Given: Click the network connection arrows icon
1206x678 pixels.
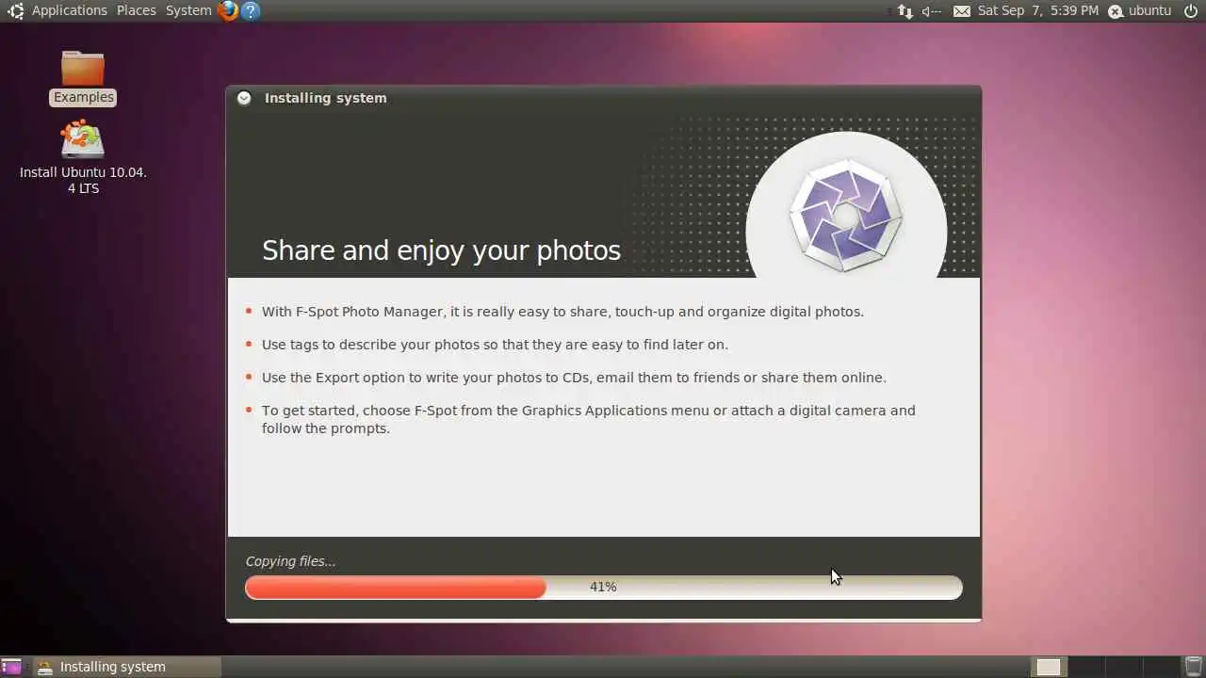Looking at the screenshot, I should pyautogui.click(x=904, y=10).
